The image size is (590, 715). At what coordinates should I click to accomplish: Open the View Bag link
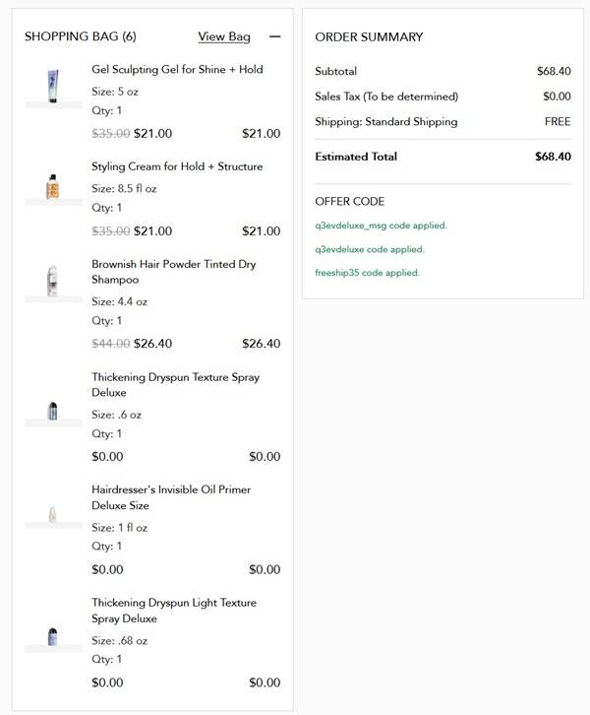224,36
